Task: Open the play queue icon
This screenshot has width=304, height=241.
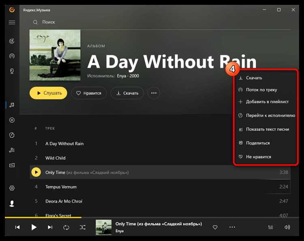Action: pyautogui.click(x=271, y=227)
